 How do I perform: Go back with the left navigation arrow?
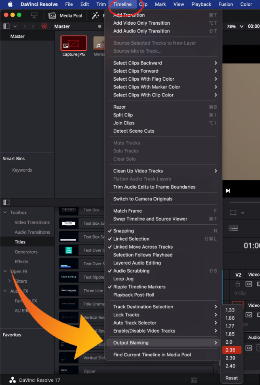[x=25, y=26]
